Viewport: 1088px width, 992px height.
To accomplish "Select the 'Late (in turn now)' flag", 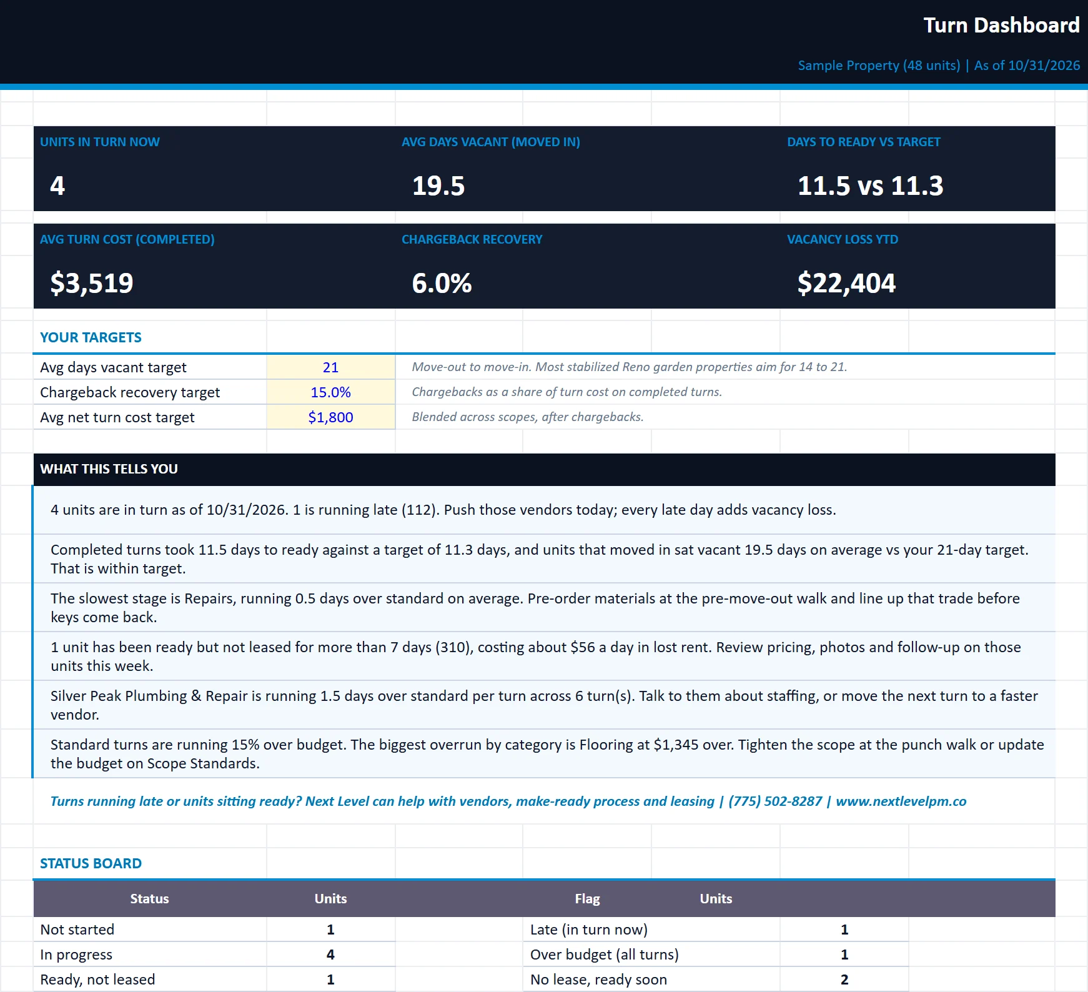I will click(589, 930).
